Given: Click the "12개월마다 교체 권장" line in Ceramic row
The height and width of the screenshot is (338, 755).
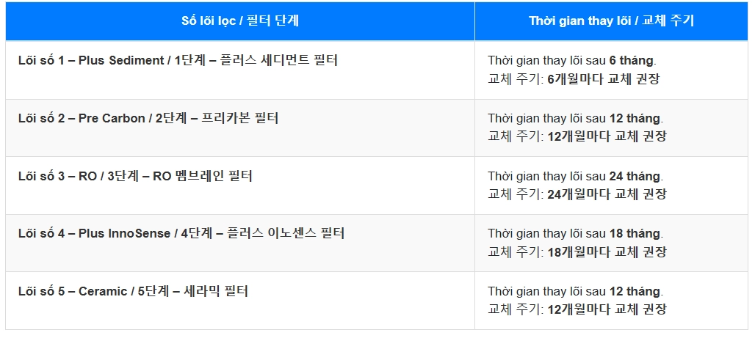Looking at the screenshot, I should [x=607, y=309].
